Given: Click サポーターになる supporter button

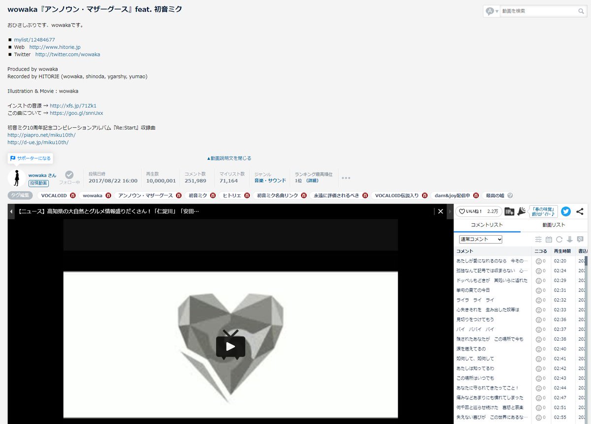Looking at the screenshot, I should pos(30,158).
